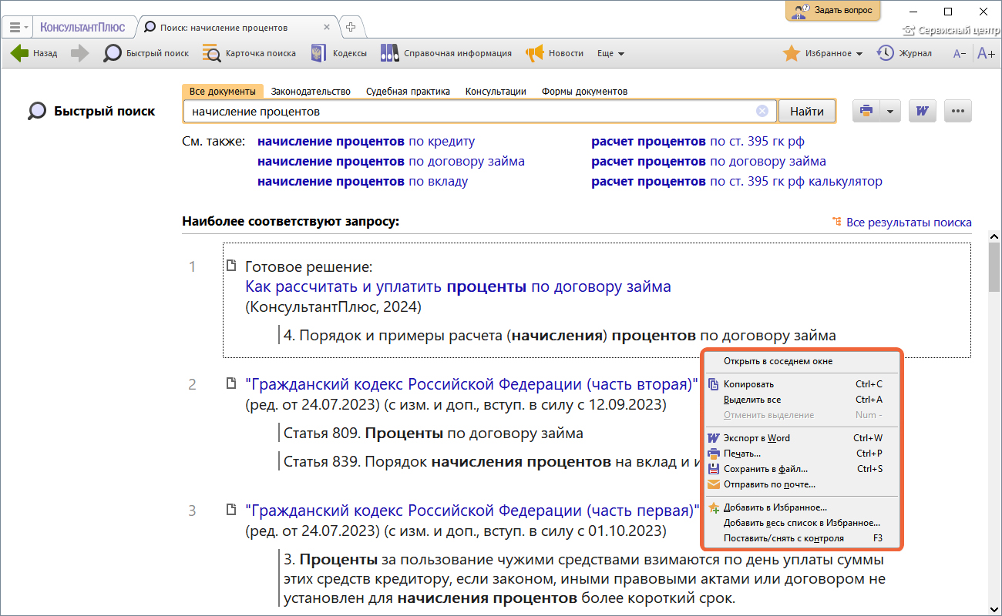Click the document icon of result 3

point(230,510)
